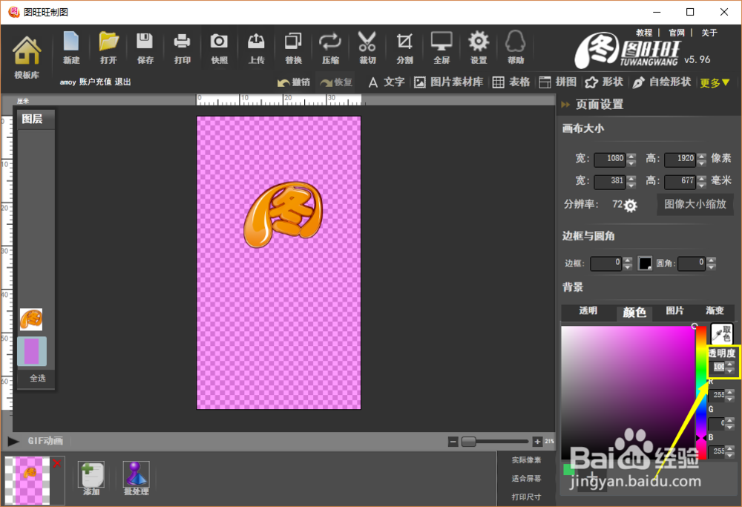Viewport: 742px width, 507px height.
Task: Open the 替换 replace tool
Action: (293, 48)
